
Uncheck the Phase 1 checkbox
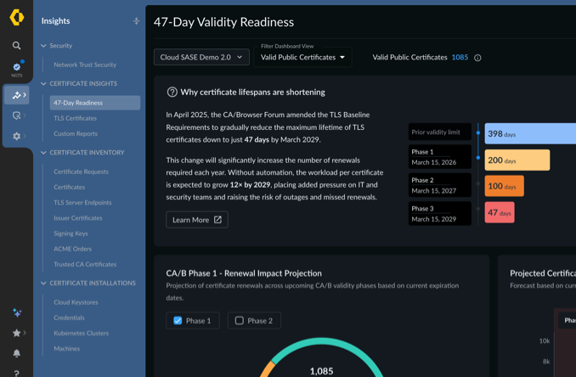click(178, 320)
